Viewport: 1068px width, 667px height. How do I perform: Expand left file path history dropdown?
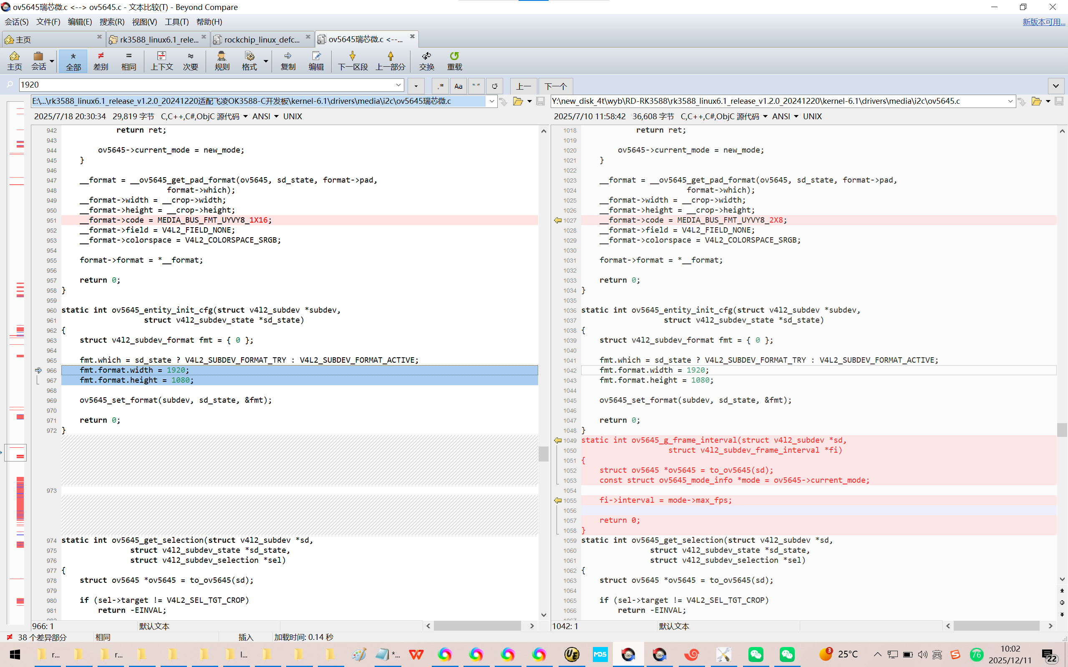click(491, 101)
